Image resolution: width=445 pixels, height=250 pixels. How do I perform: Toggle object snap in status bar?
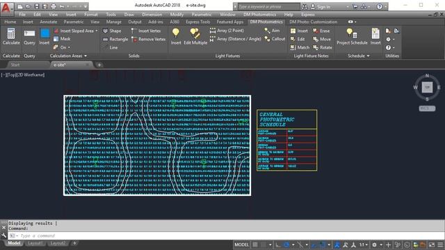coord(322,244)
